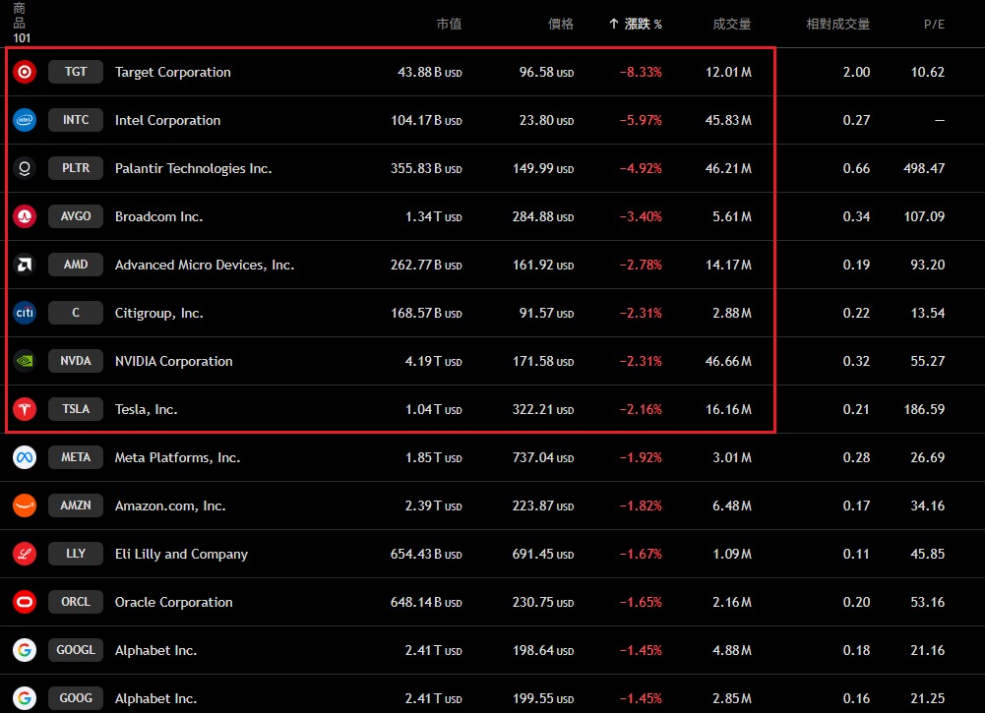
Task: Click the Citigroup logo icon
Action: click(25, 313)
